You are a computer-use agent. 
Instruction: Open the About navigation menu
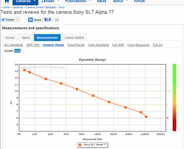[118, 1]
